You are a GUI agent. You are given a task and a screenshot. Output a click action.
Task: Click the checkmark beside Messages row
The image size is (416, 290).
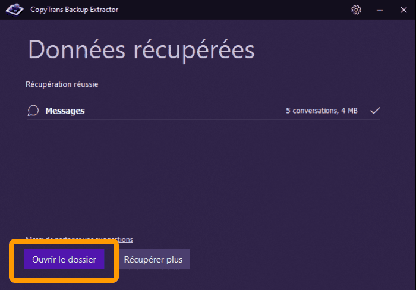tap(375, 111)
